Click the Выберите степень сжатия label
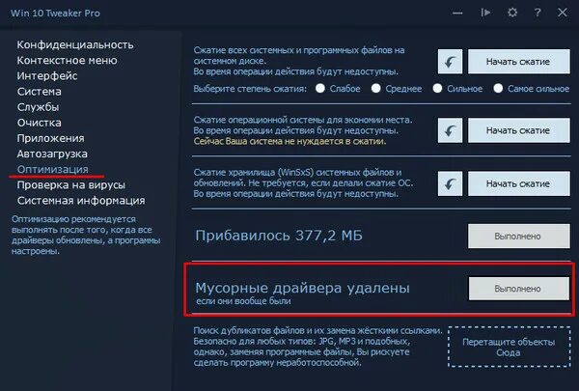Image resolution: width=579 pixels, height=391 pixels. pyautogui.click(x=250, y=89)
